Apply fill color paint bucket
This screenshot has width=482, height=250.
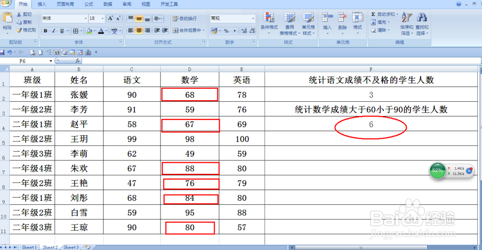coord(89,31)
